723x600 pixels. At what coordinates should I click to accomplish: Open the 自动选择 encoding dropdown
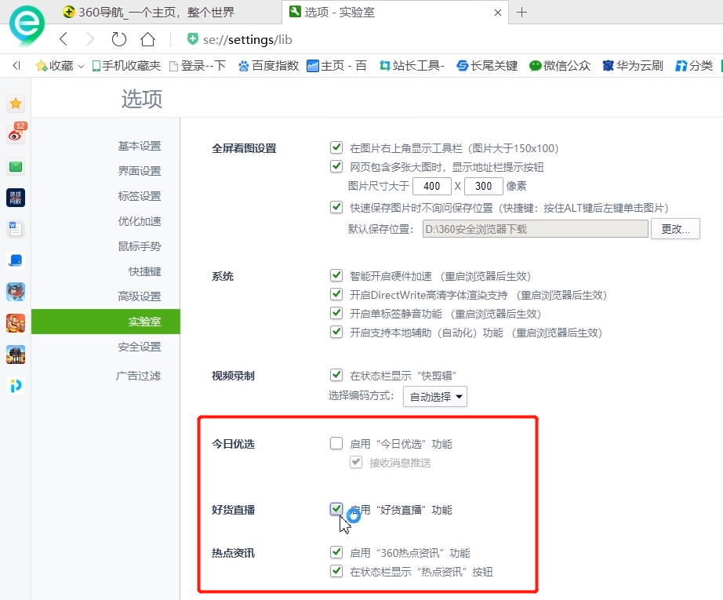434,396
